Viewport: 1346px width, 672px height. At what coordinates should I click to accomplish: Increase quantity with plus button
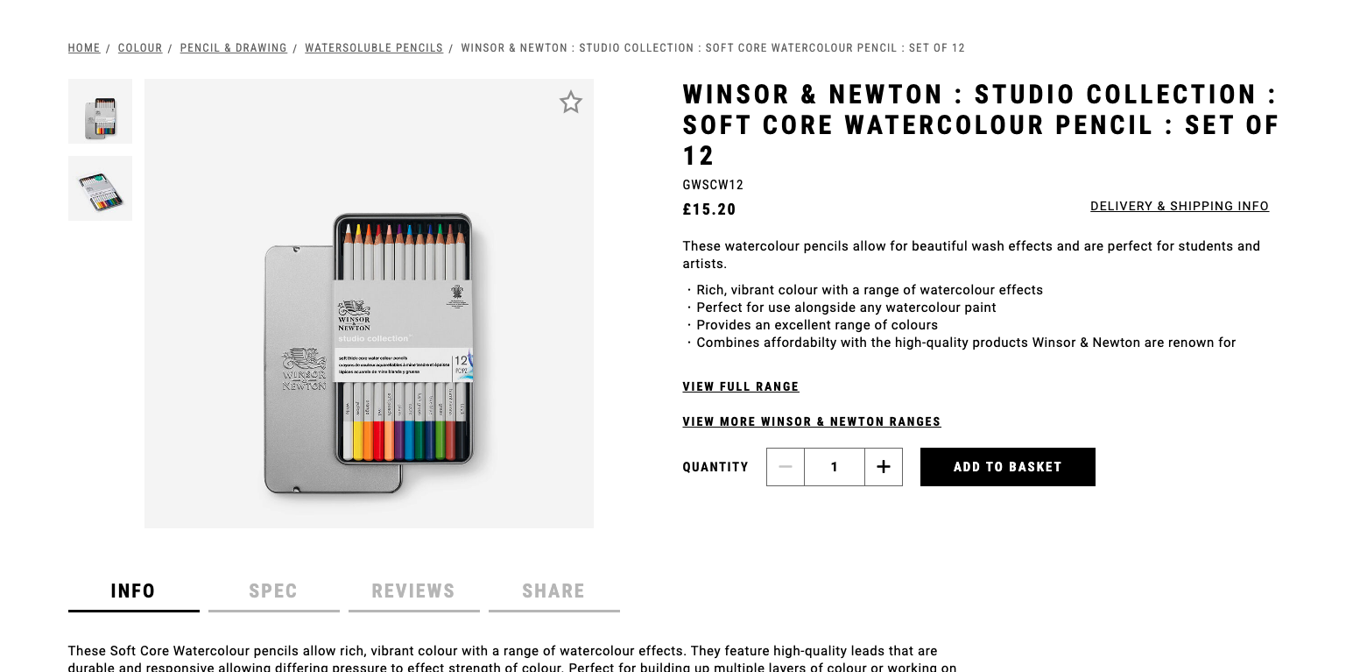click(x=883, y=467)
